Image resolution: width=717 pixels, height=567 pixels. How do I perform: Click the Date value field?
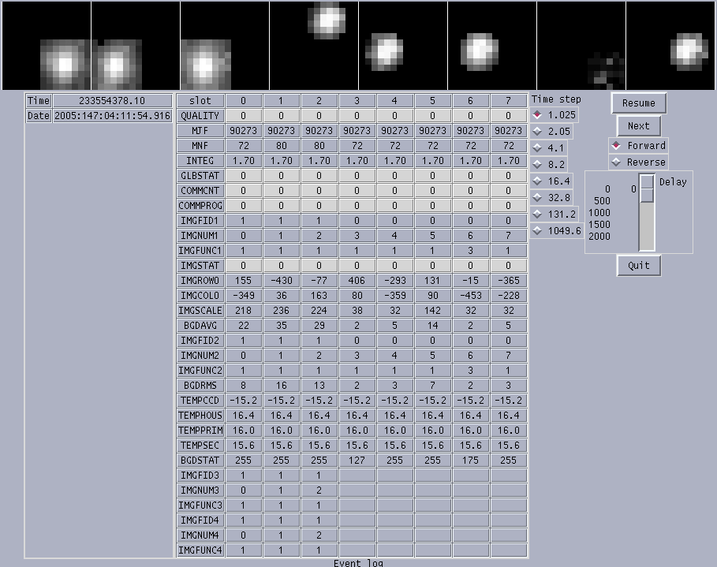click(x=112, y=116)
